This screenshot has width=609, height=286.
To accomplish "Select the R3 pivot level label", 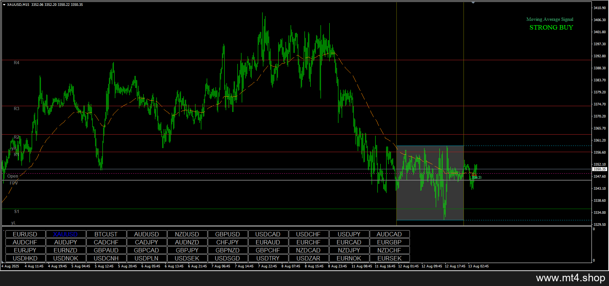I will coord(16,109).
